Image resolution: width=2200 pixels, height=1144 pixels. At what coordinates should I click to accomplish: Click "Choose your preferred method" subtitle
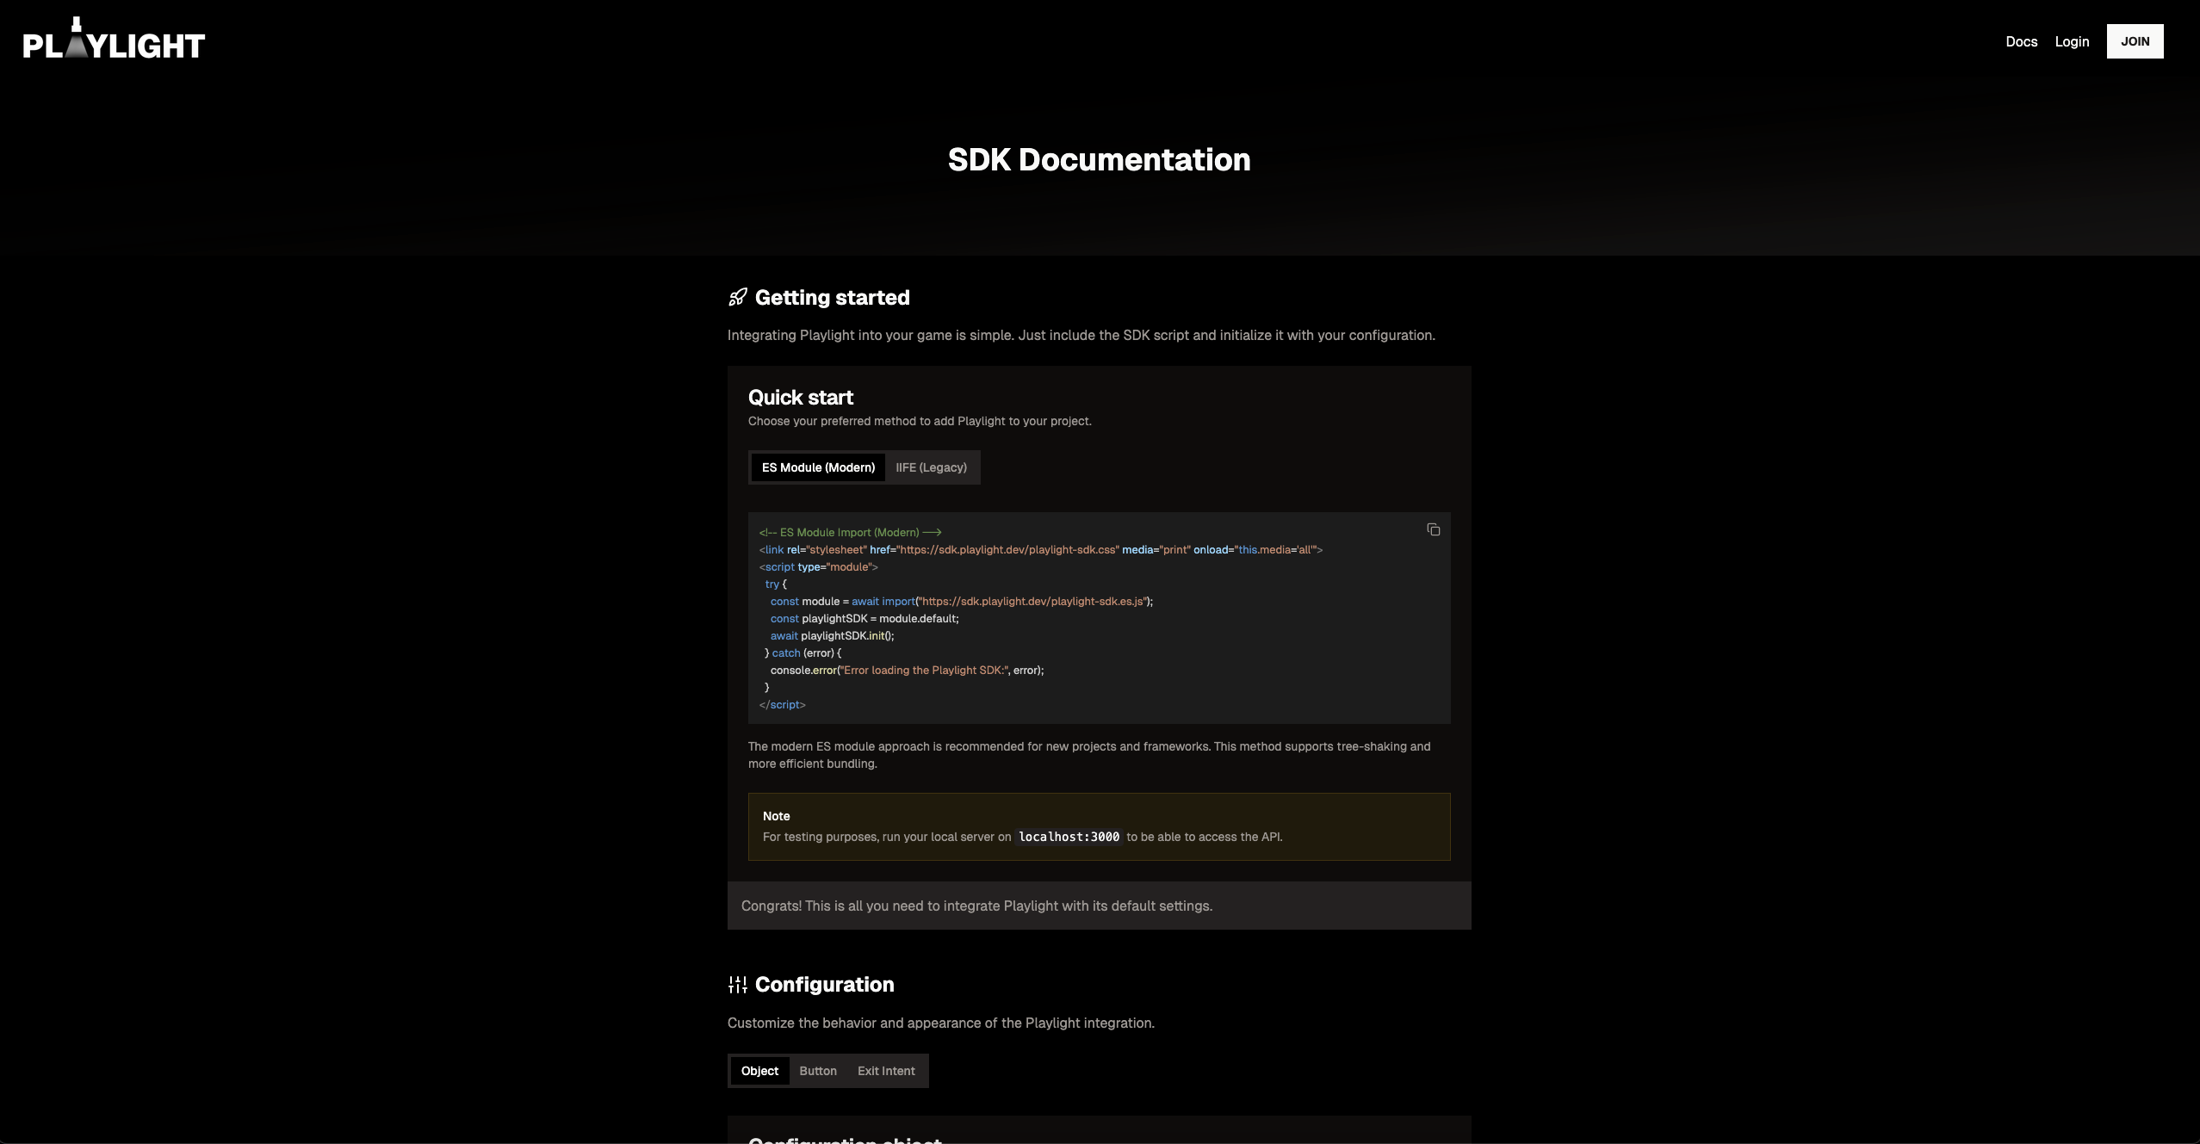tap(920, 421)
